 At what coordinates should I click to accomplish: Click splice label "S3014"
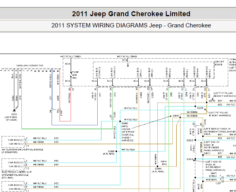[x=190, y=159]
